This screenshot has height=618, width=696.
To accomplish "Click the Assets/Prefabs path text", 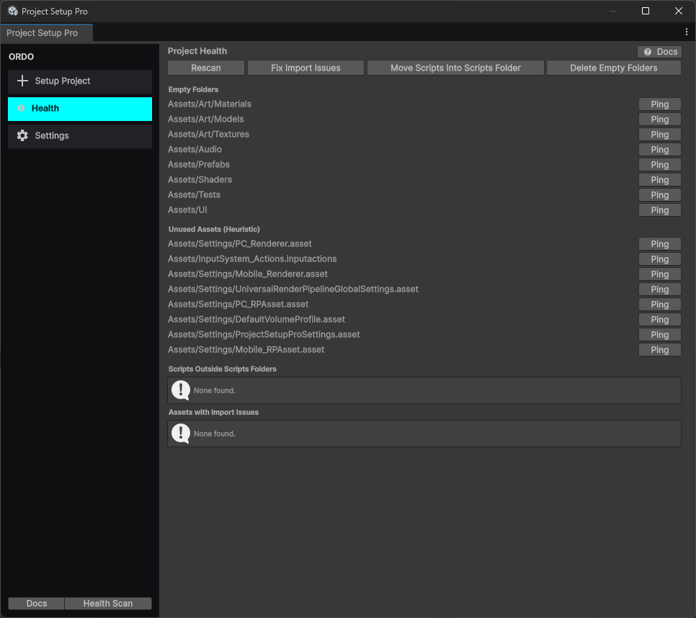I will pyautogui.click(x=198, y=164).
